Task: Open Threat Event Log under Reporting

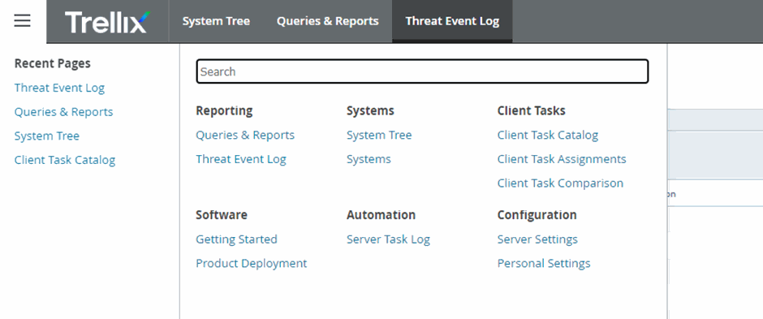Action: [241, 159]
